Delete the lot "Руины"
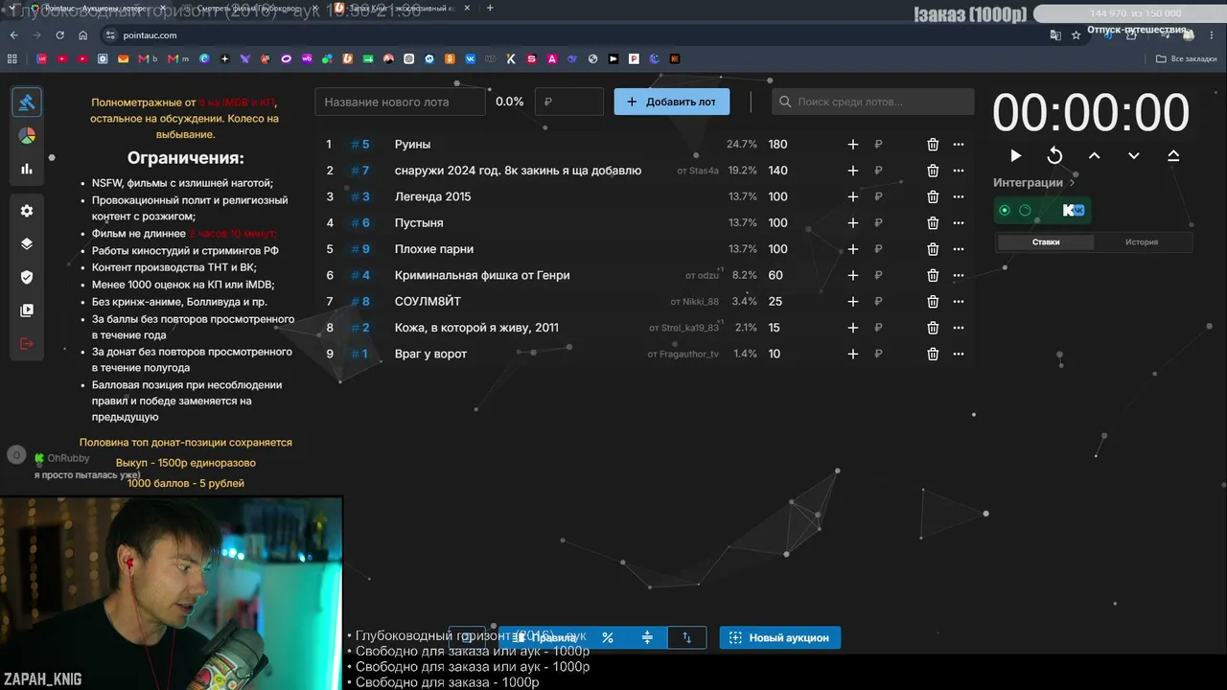1227x690 pixels. click(933, 145)
